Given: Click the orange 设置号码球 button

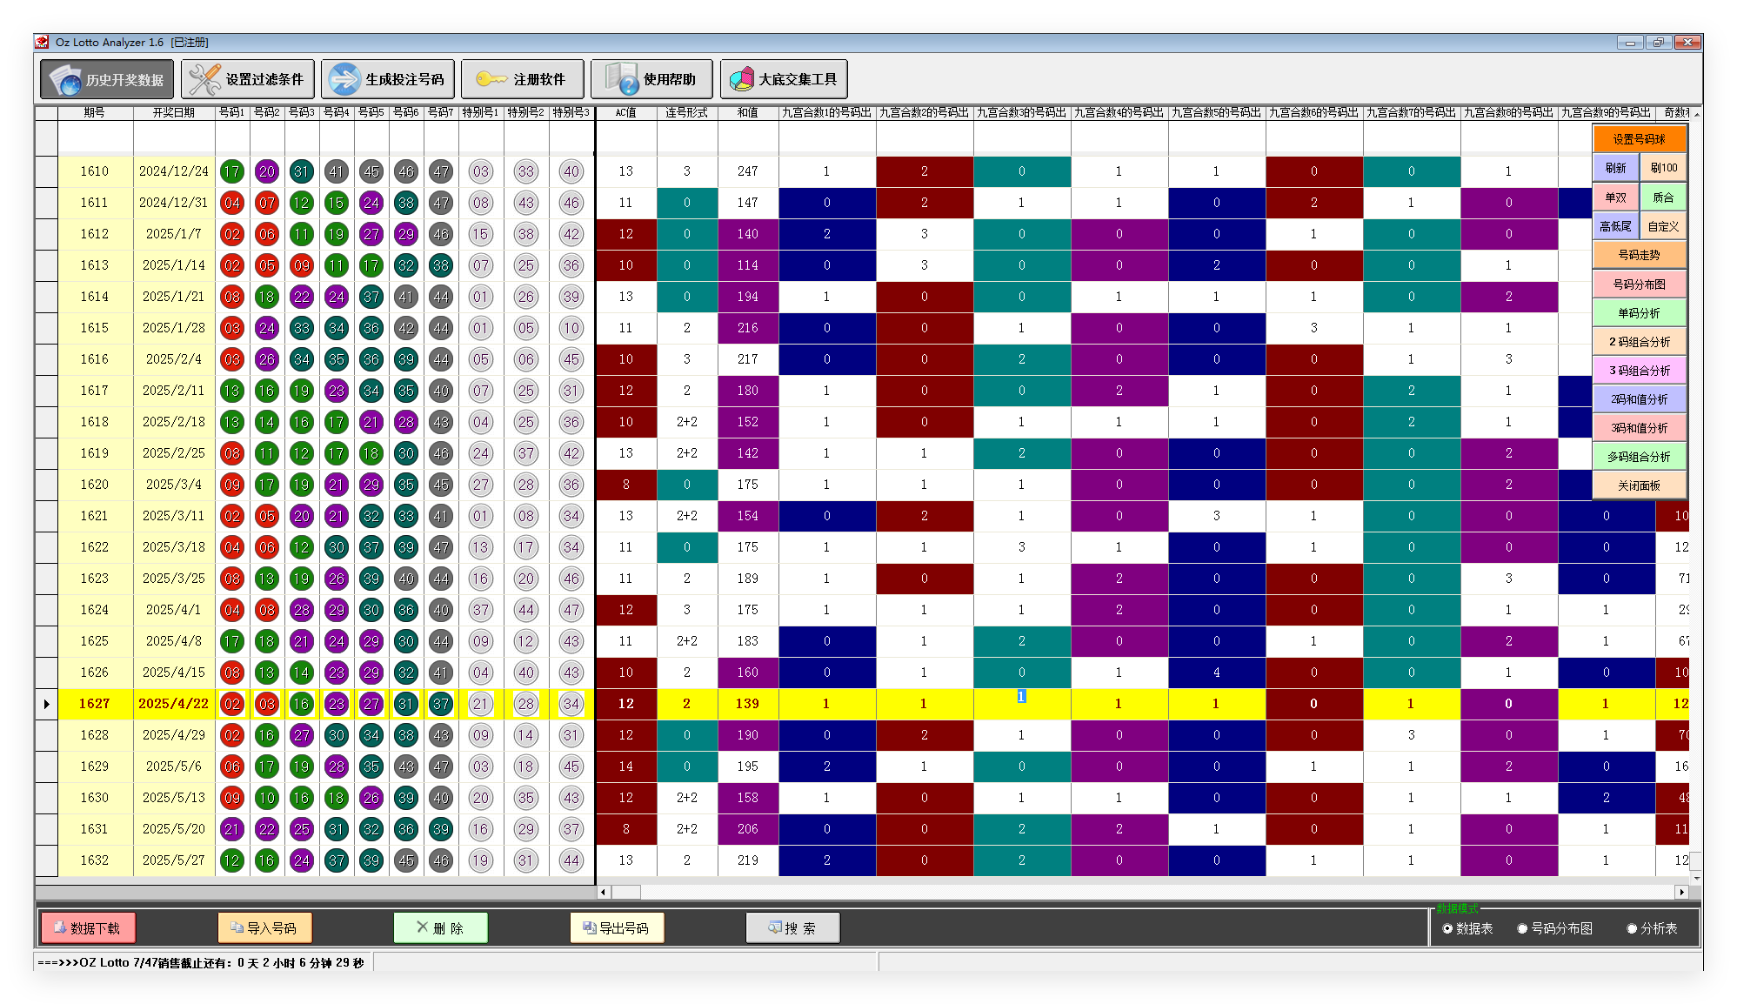Looking at the screenshot, I should [1639, 139].
